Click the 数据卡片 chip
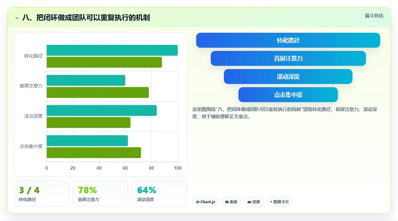This screenshot has width=398, height=221. tap(279, 202)
